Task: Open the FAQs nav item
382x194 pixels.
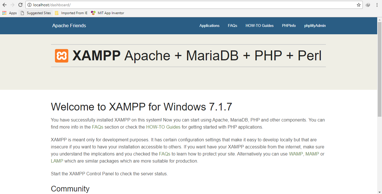Action: click(232, 25)
